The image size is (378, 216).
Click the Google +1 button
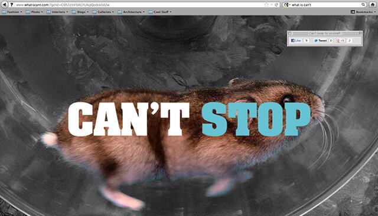[341, 41]
